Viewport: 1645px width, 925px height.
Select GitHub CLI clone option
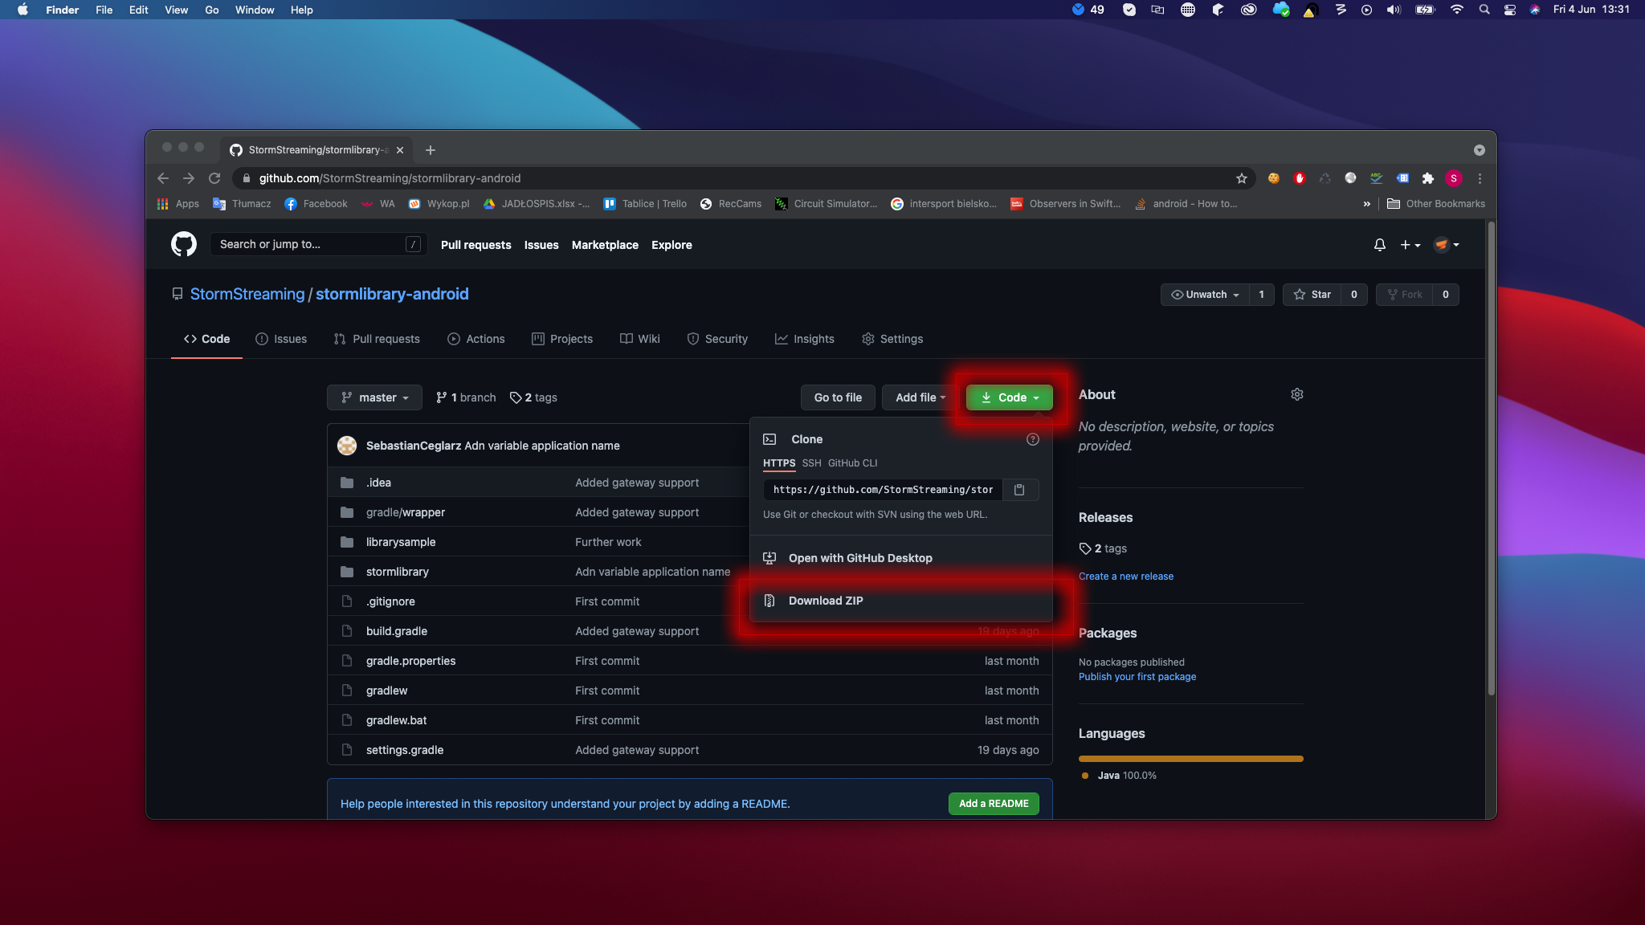[x=852, y=463]
